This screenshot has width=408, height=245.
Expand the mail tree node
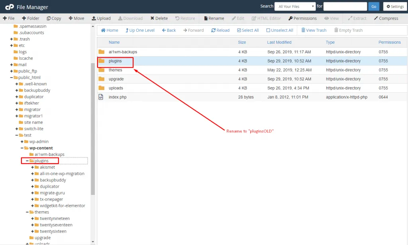pos(12,65)
